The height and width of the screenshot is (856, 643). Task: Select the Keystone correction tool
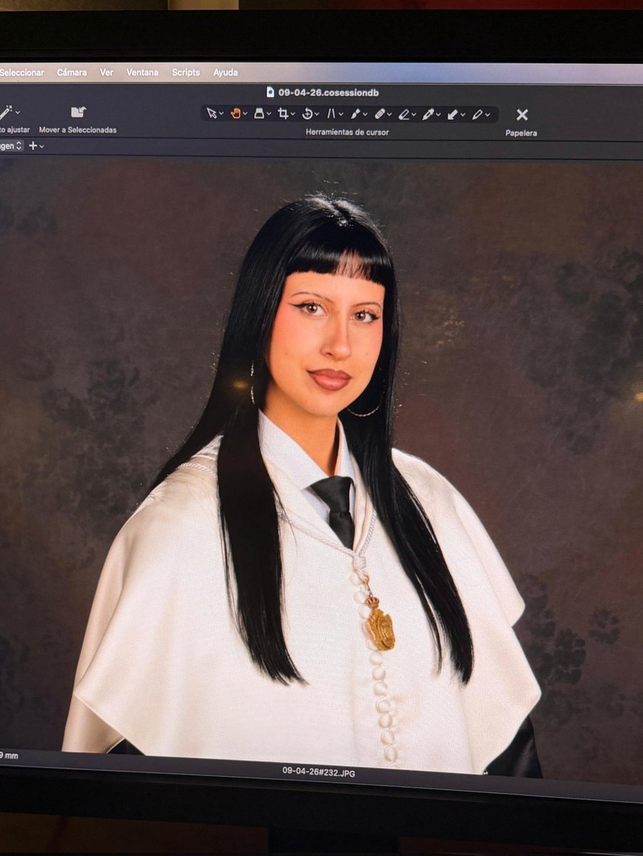pos(331,113)
